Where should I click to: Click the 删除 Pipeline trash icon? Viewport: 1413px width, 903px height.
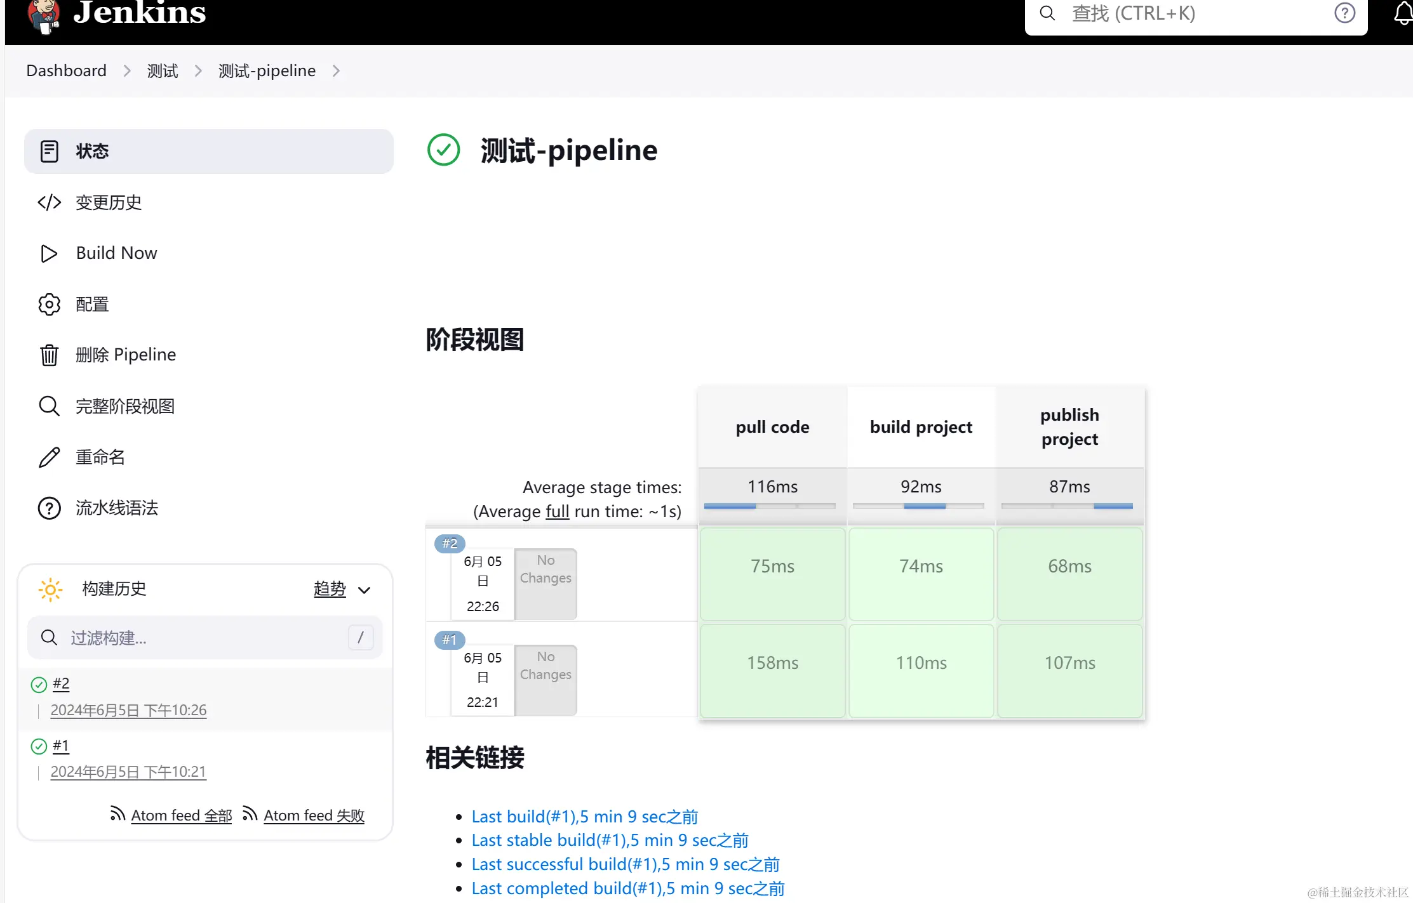(x=49, y=355)
